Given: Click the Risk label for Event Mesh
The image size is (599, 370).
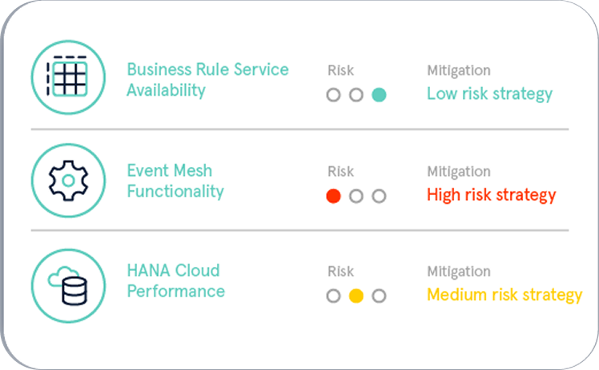Looking at the screenshot, I should [340, 172].
